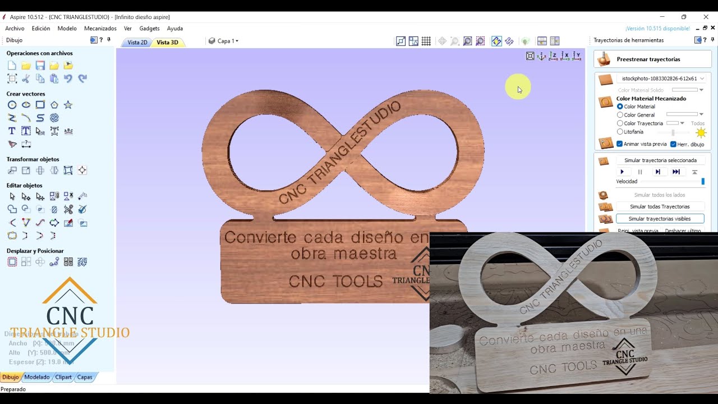Expand the Capa 1 layer dropdown
718x404 pixels.
[237, 41]
